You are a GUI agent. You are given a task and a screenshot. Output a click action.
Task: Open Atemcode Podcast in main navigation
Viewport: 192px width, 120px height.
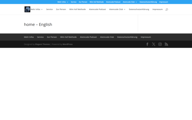coord(97,9)
